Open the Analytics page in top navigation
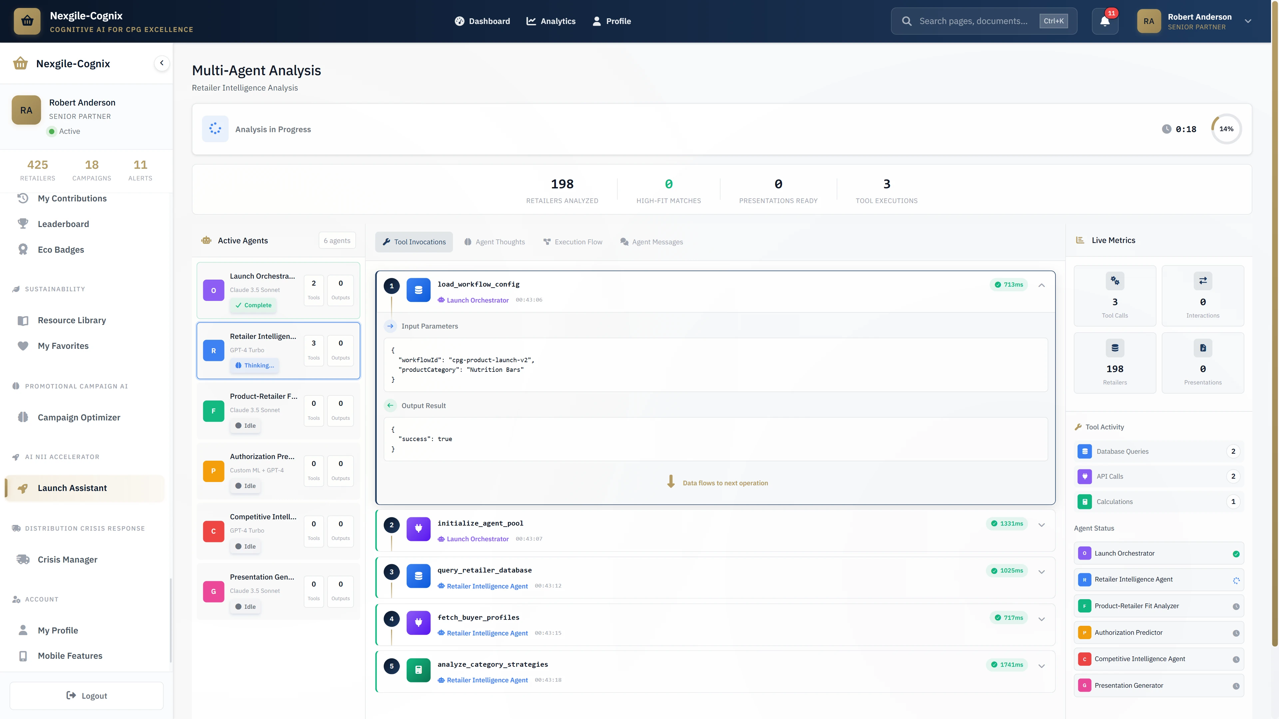The width and height of the screenshot is (1279, 719). [551, 21]
